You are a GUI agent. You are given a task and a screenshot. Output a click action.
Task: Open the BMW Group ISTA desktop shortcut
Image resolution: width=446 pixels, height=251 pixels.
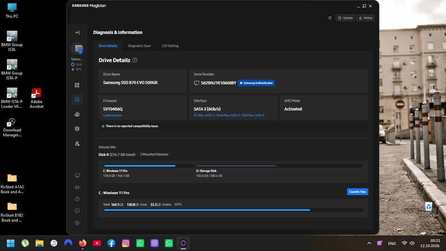(x=12, y=41)
